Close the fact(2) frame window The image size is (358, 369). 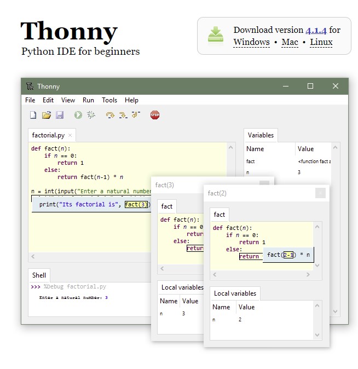[x=320, y=193]
